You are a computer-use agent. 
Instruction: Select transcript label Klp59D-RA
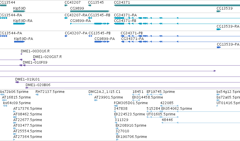click(23, 21)
